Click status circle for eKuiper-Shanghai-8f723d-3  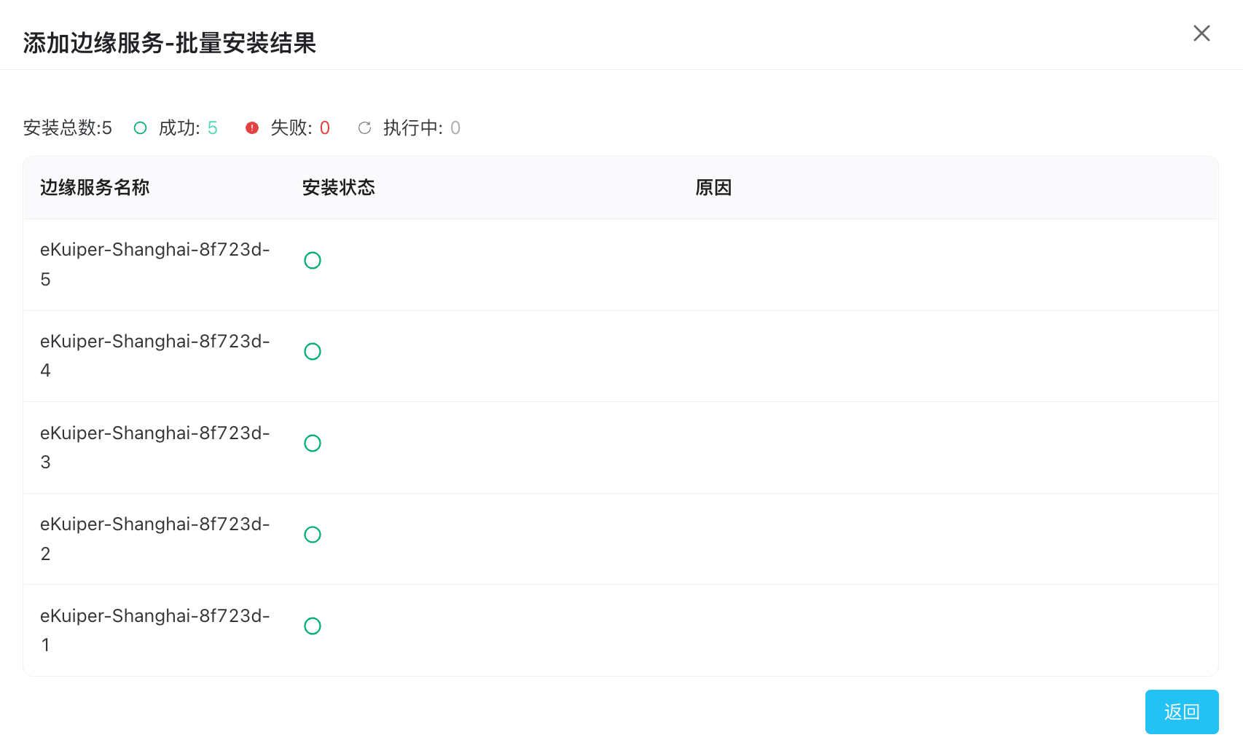tap(313, 444)
